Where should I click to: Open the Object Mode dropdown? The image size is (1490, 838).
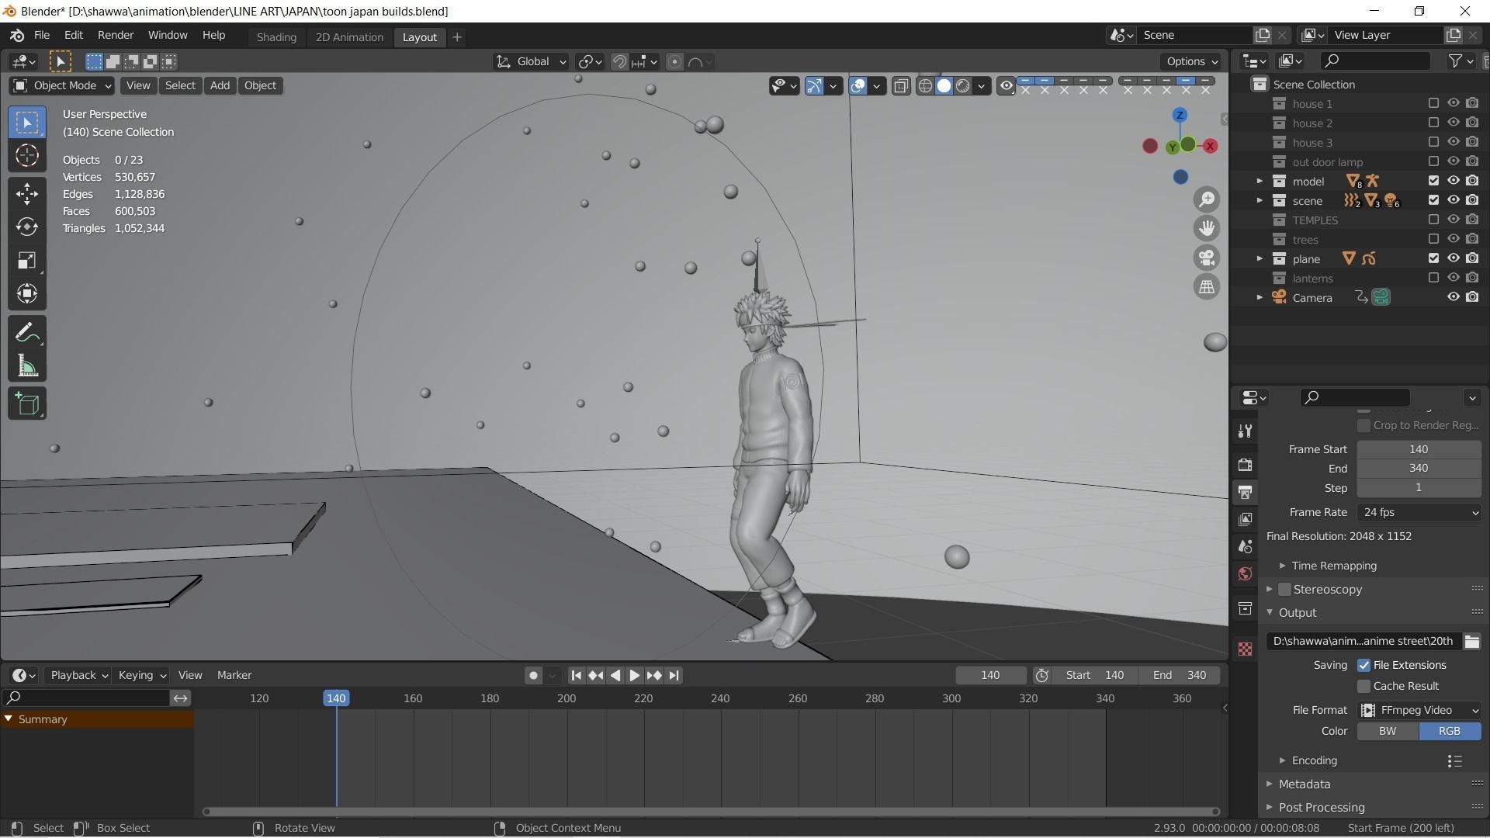[61, 85]
